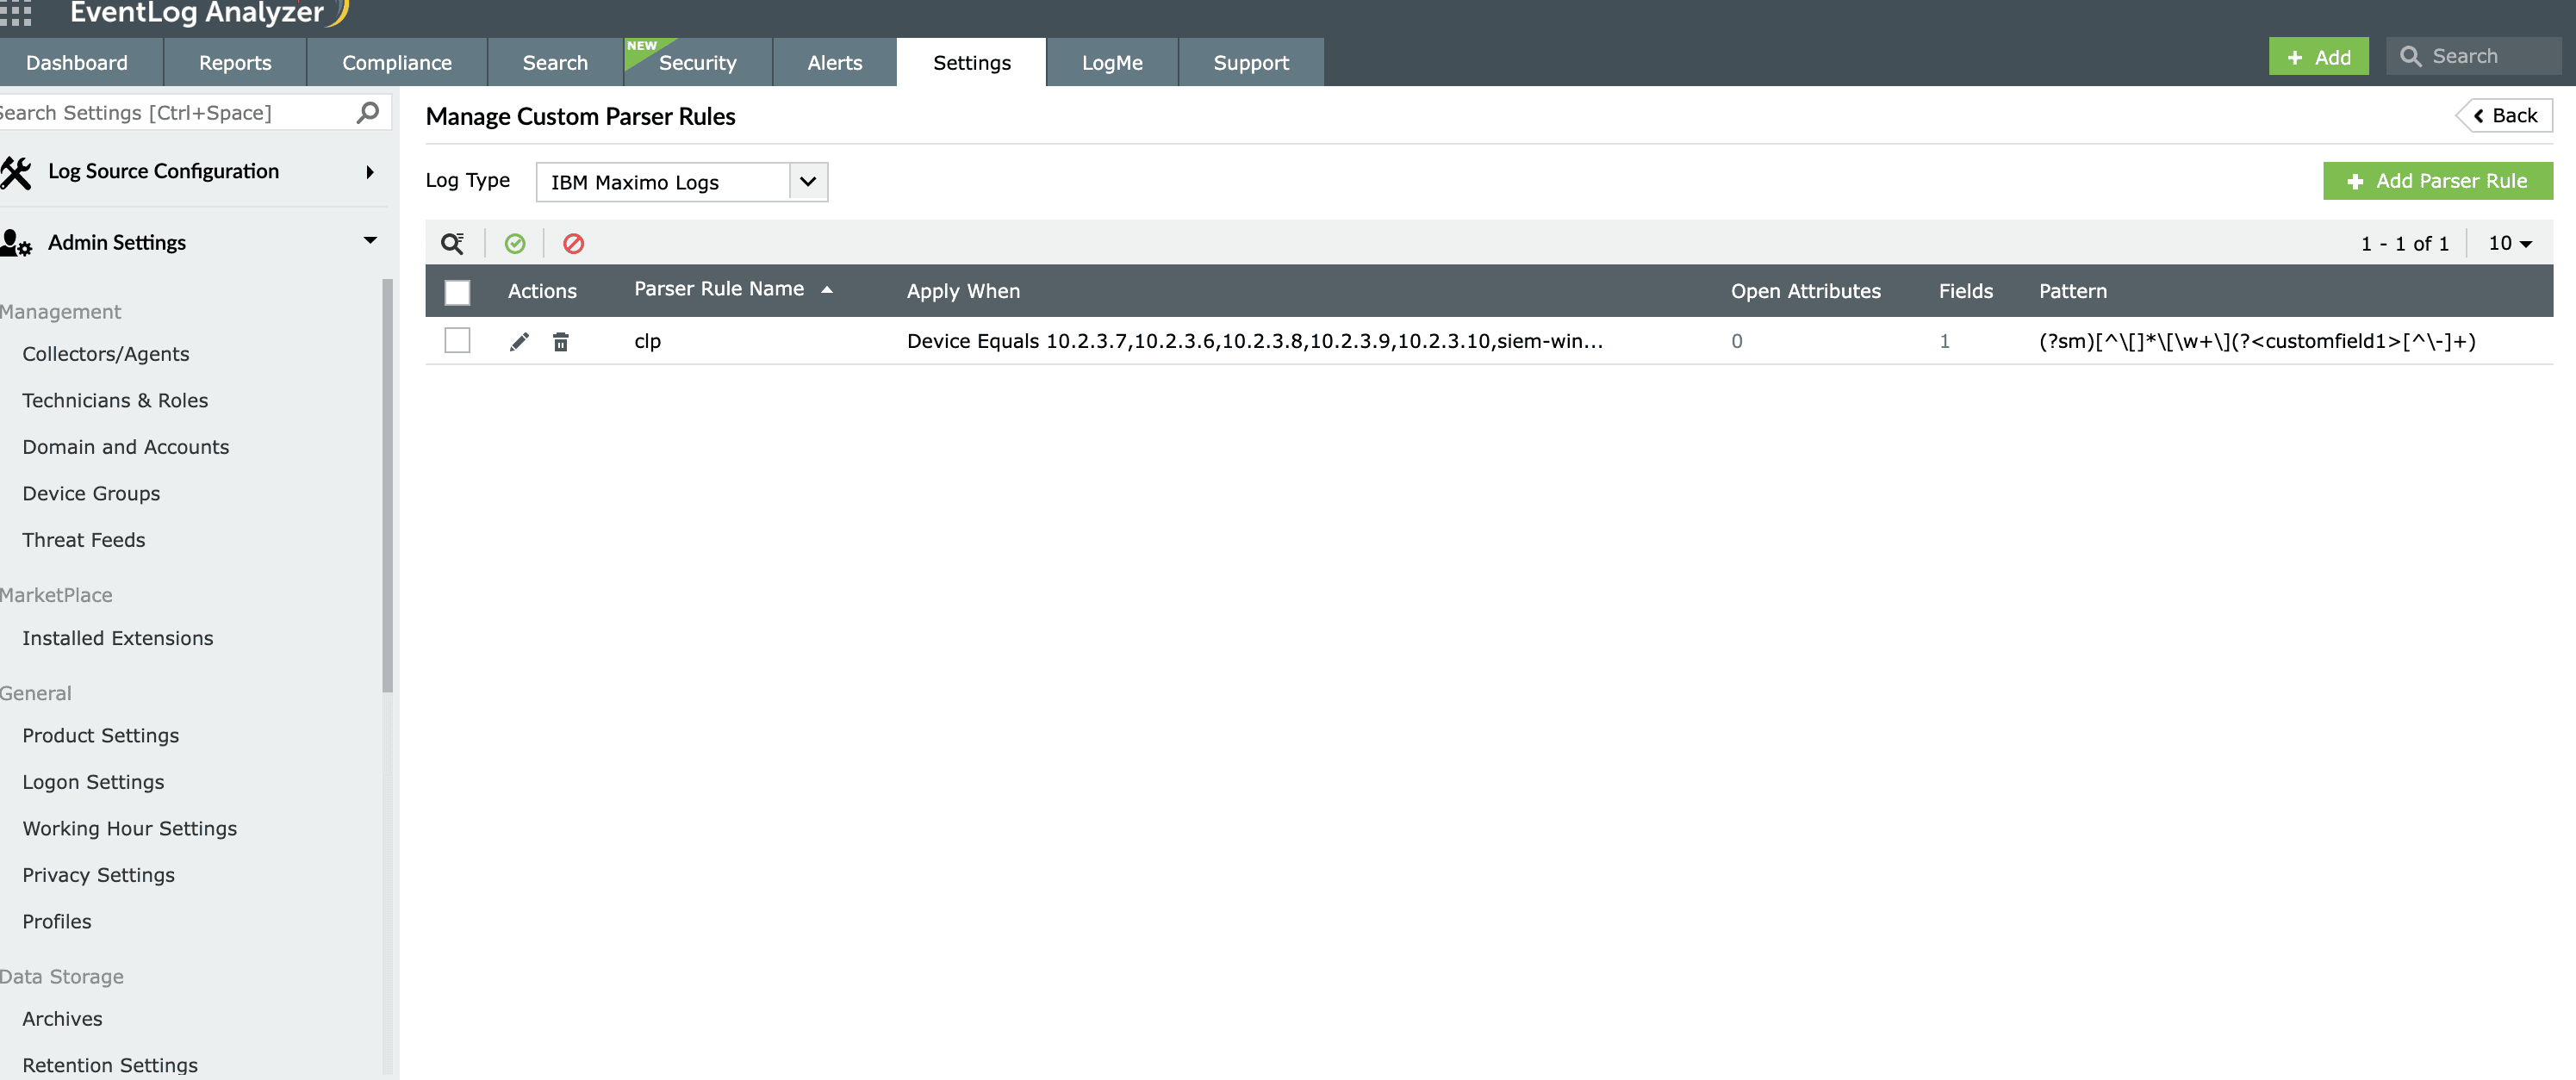Click the Log Source Configuration tools icon
2576x1080 pixels.
pos(16,172)
